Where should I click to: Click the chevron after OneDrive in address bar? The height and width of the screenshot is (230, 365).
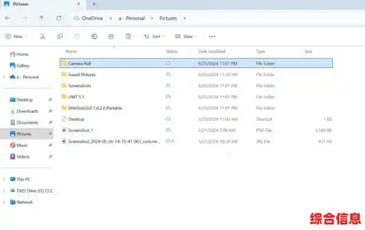pos(111,18)
